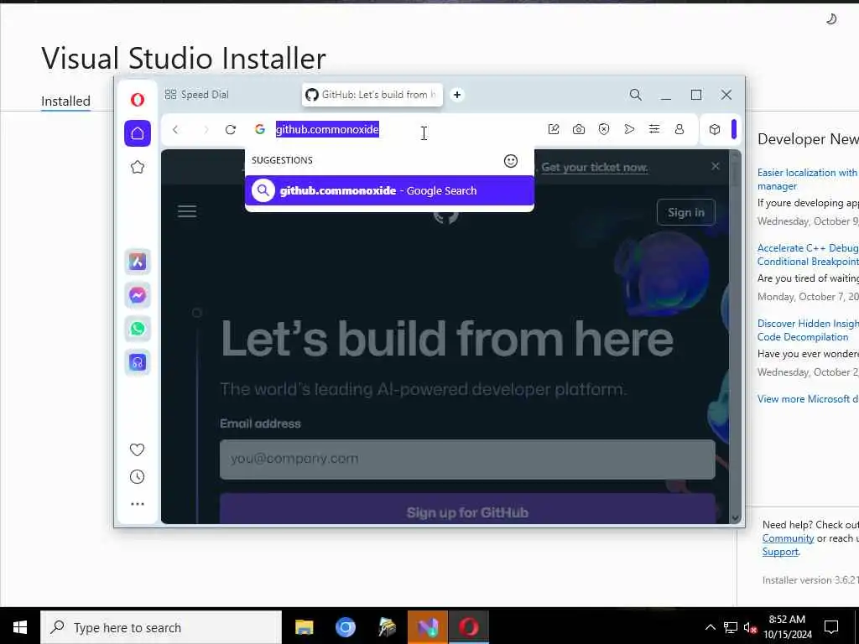The width and height of the screenshot is (859, 644).
Task: Click the browser Forward arrow
Action: click(x=206, y=130)
